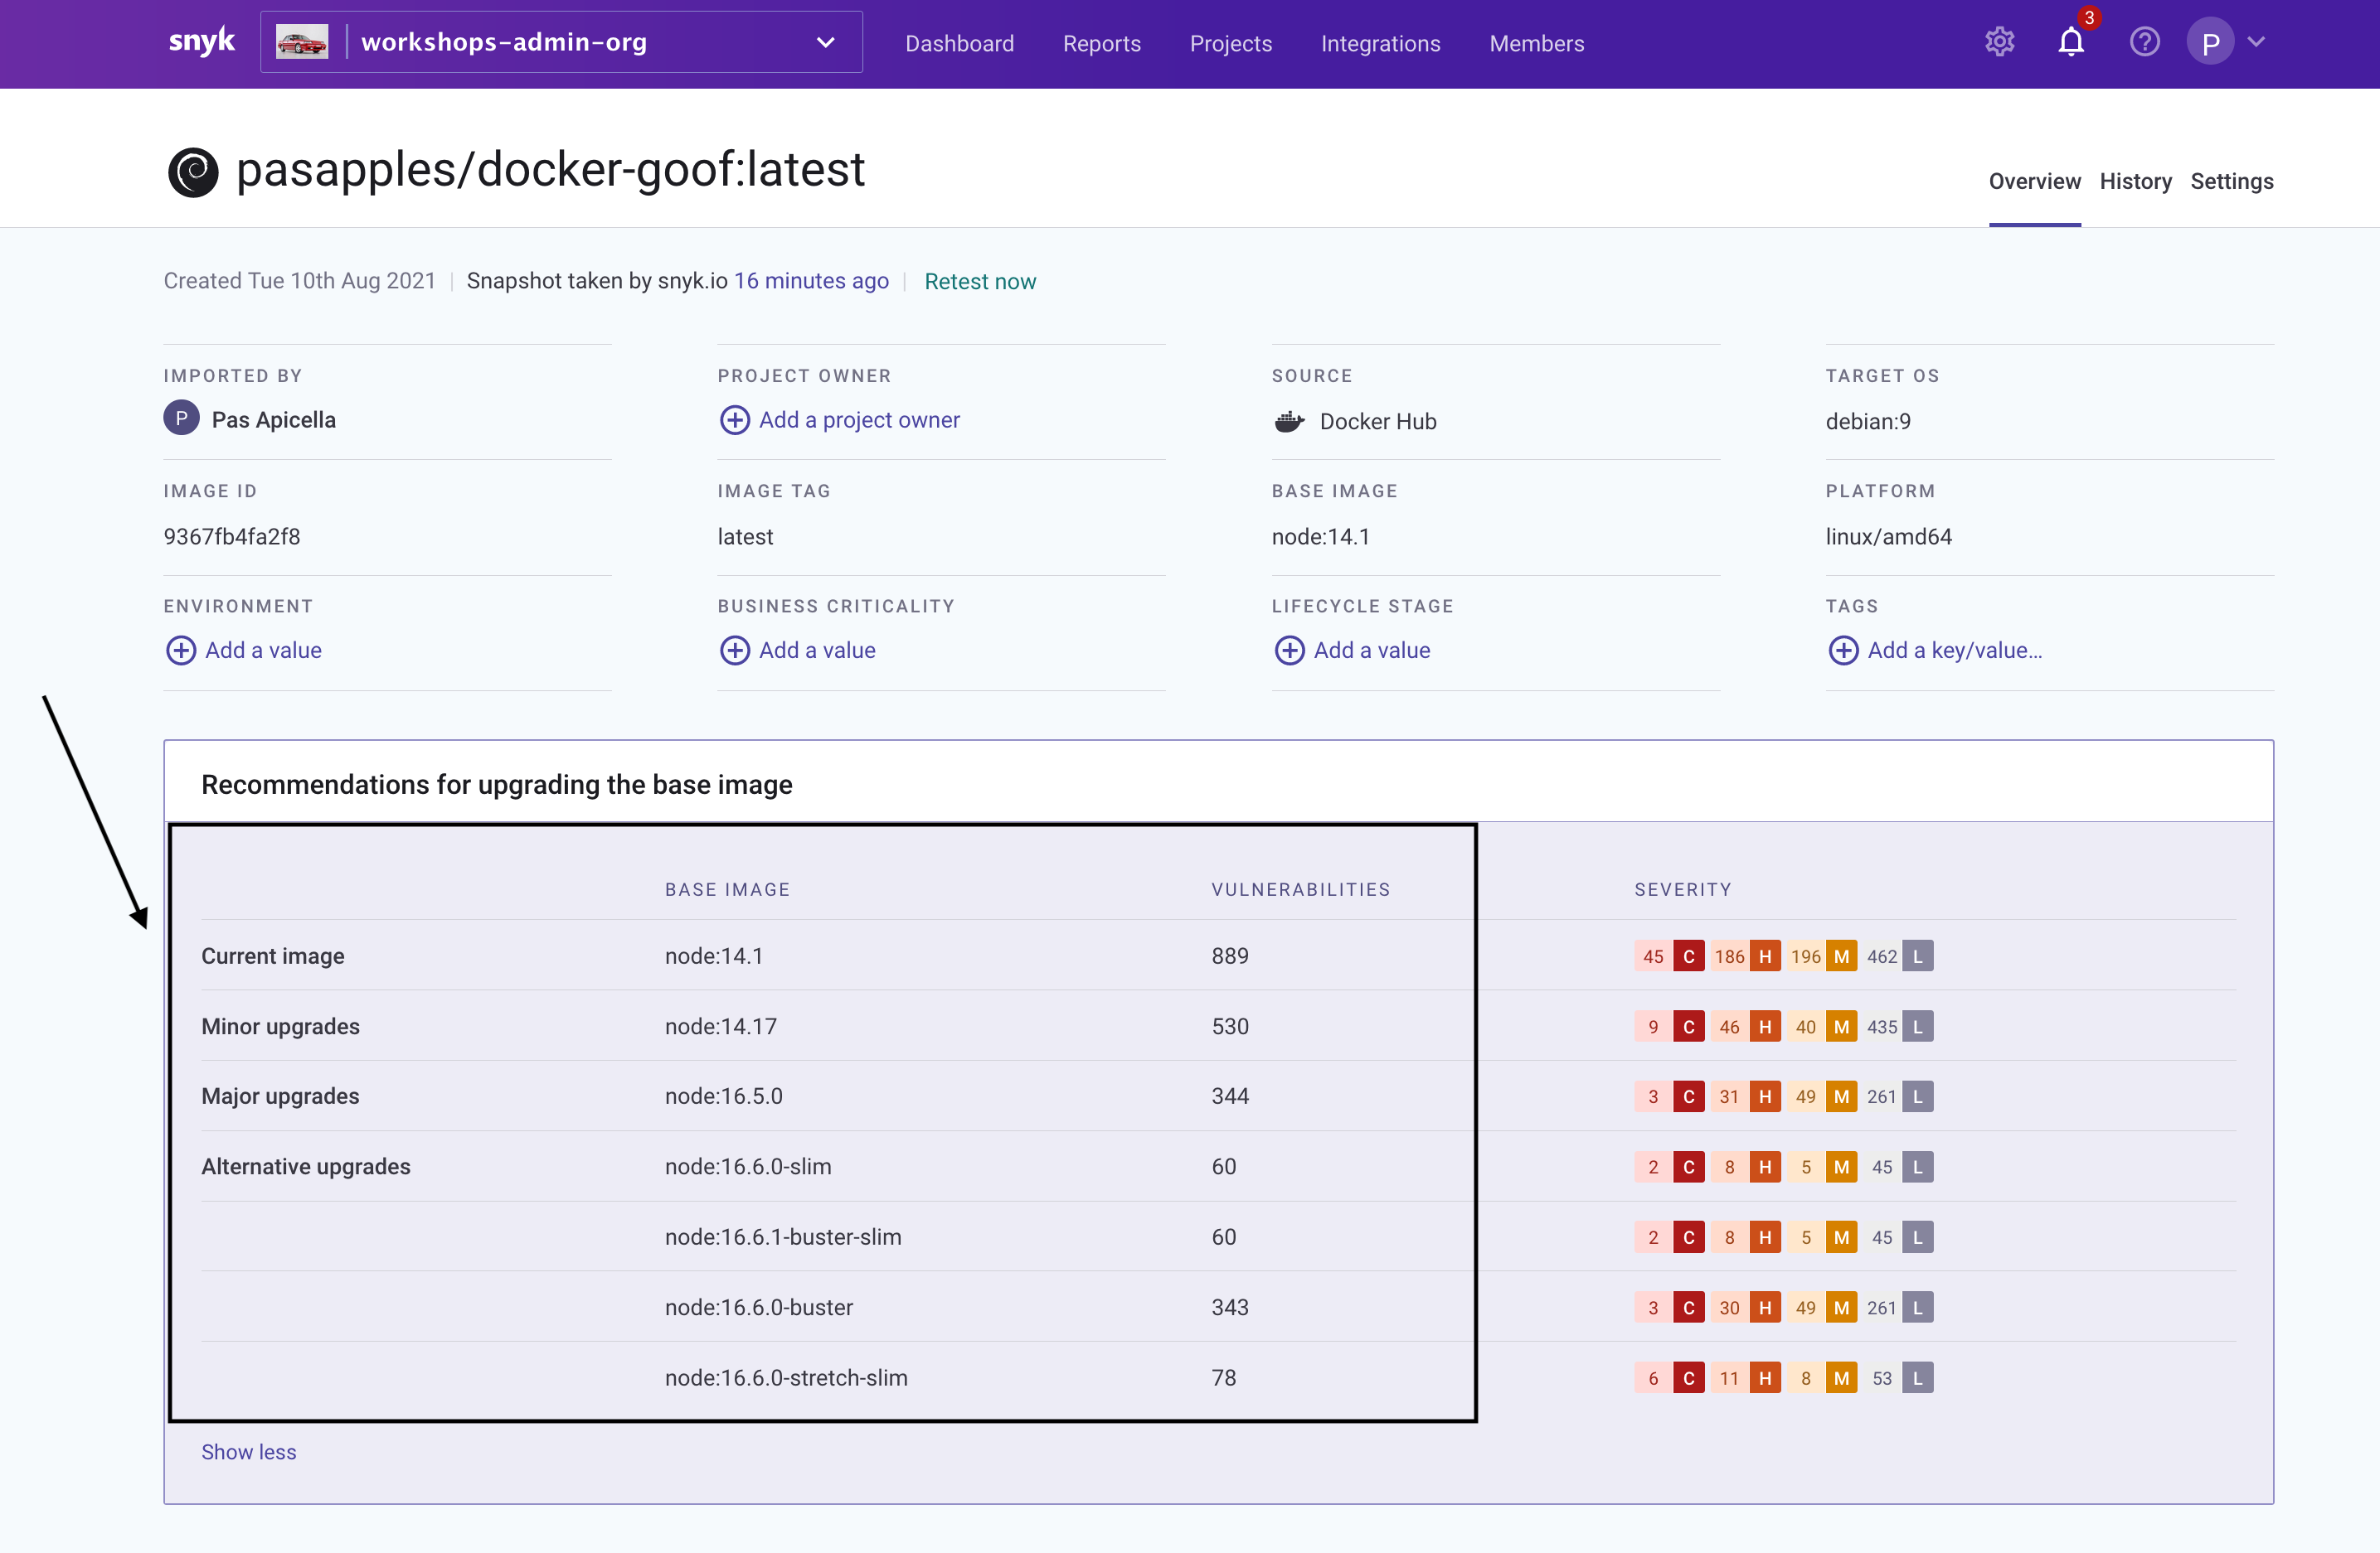Click critical count 45 for current image
Image resolution: width=2380 pixels, height=1553 pixels.
[1653, 956]
